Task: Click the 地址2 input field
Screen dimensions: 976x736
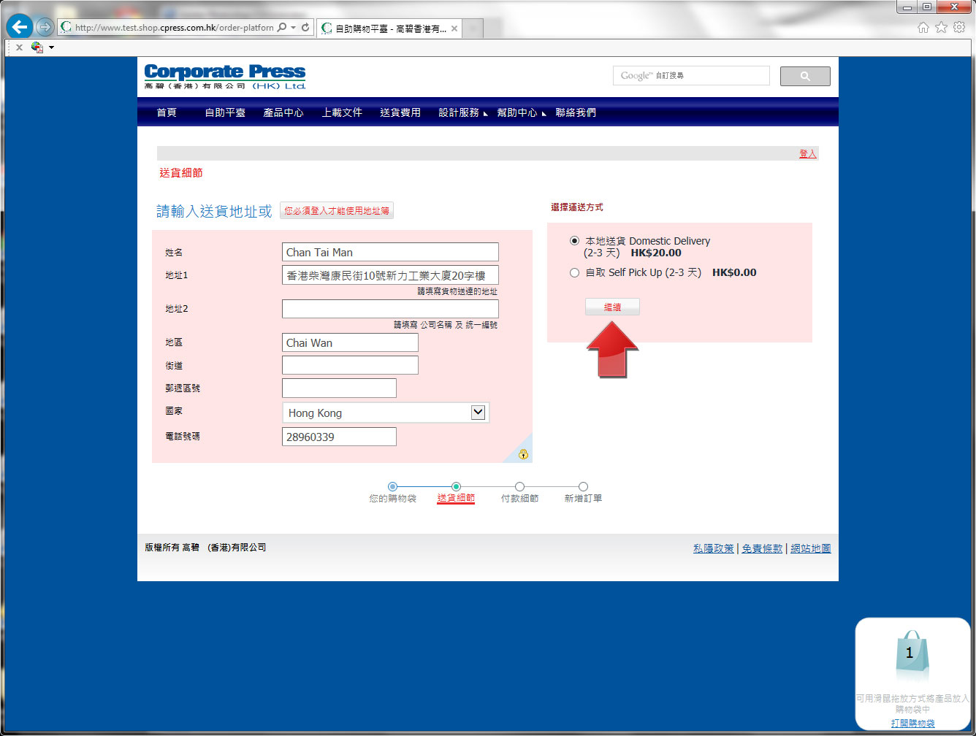Action: [x=390, y=309]
